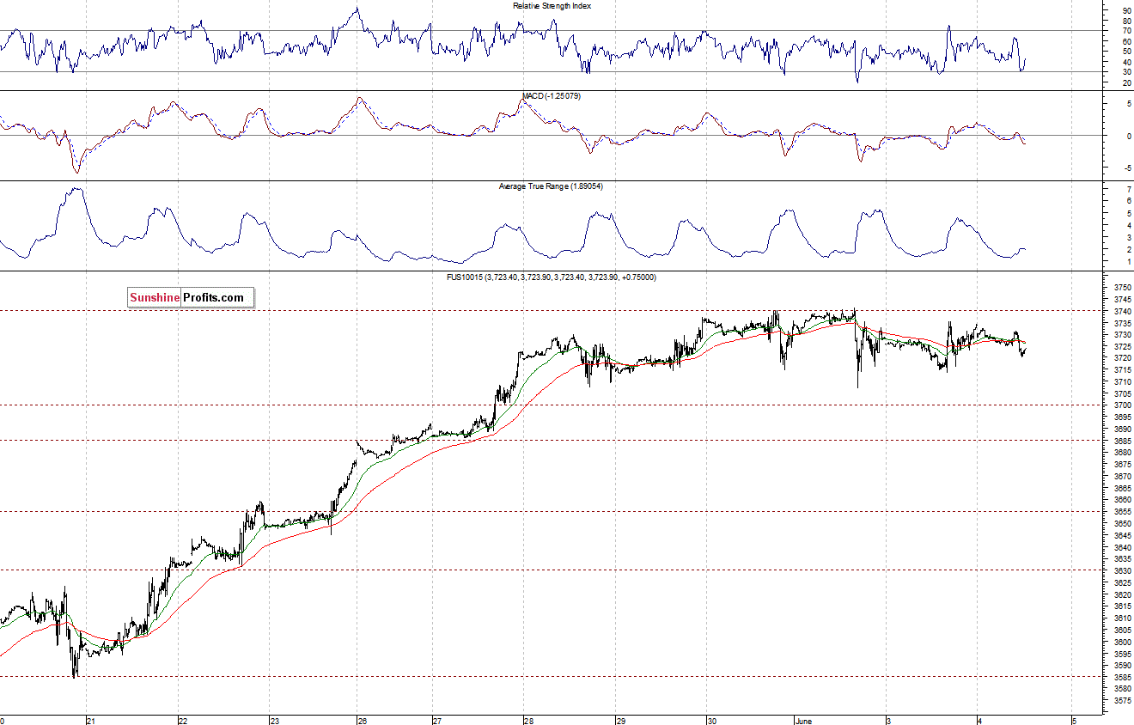Image resolution: width=1134 pixels, height=725 pixels.
Task: Click date label 22 on time axis
Action: [183, 721]
